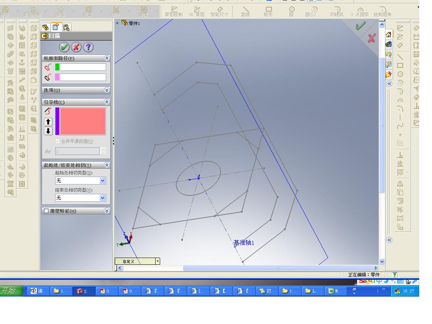Open the 曲面 command tab
Viewport: 432px width, 324px height.
point(60,12)
